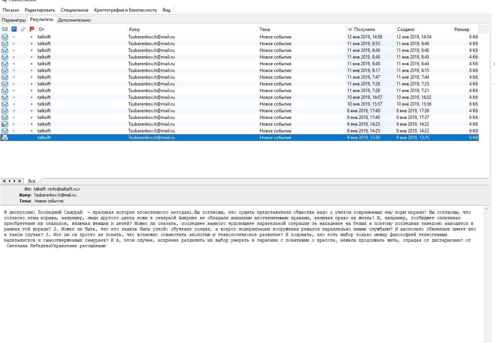Click the envelope status column header icon
This screenshot has height=343, width=495.
5,29
